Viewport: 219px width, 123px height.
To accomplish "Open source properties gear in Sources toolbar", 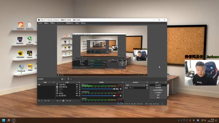I will click(64, 101).
